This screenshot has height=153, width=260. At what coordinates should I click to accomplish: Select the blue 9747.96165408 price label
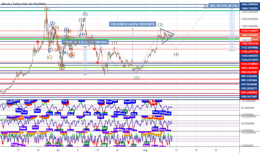[250, 84]
